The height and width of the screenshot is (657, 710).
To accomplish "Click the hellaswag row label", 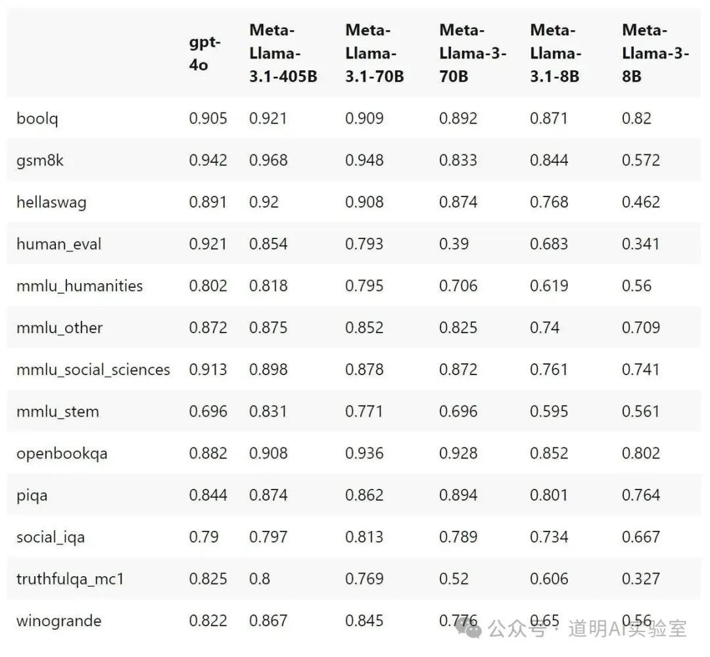I will tap(51, 202).
